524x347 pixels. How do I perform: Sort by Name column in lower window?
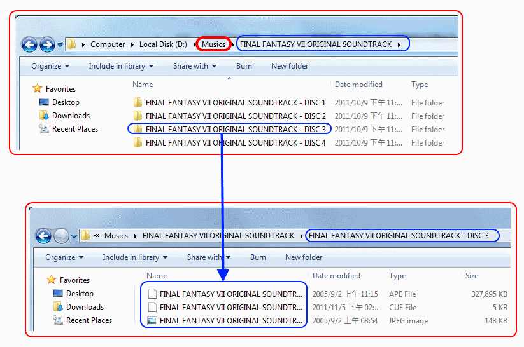click(x=157, y=276)
